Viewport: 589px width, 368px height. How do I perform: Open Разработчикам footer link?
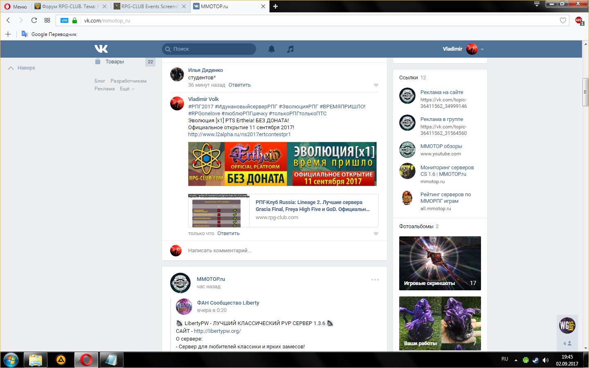(x=128, y=81)
